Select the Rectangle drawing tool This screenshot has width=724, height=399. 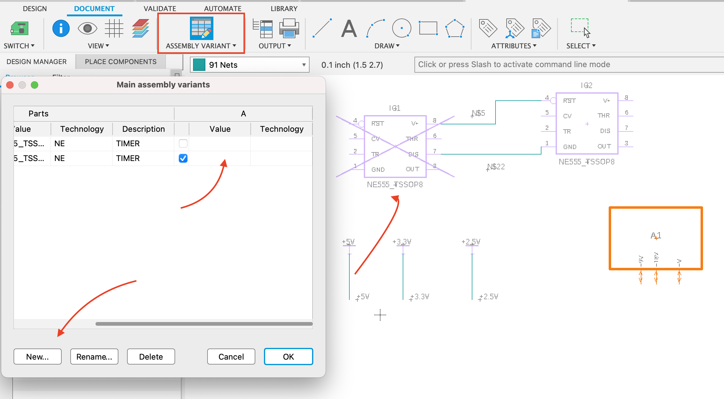428,28
